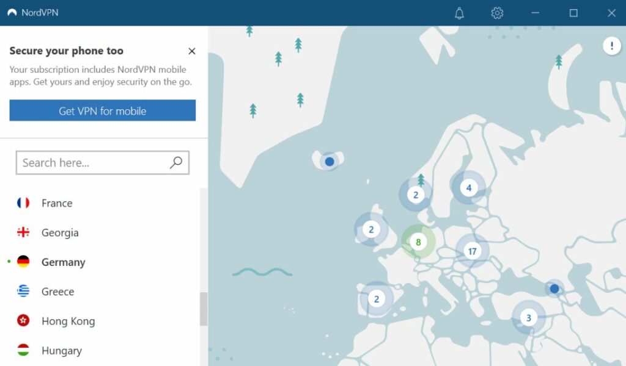Close the NordVPN window
The width and height of the screenshot is (626, 366).
[x=611, y=13]
